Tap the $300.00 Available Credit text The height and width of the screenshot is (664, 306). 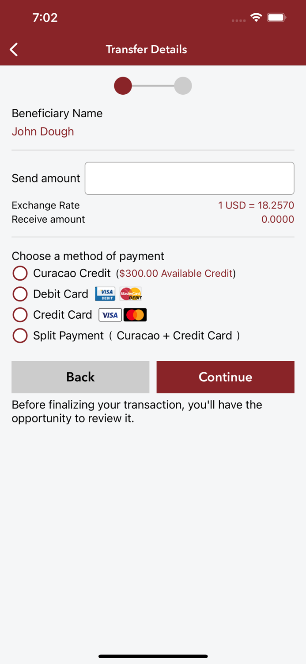[176, 273]
